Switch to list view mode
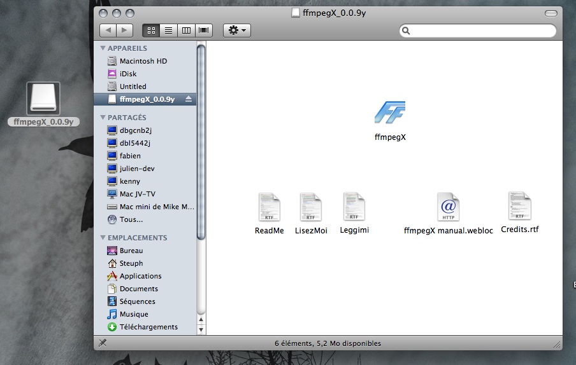The width and height of the screenshot is (576, 365). (x=169, y=30)
